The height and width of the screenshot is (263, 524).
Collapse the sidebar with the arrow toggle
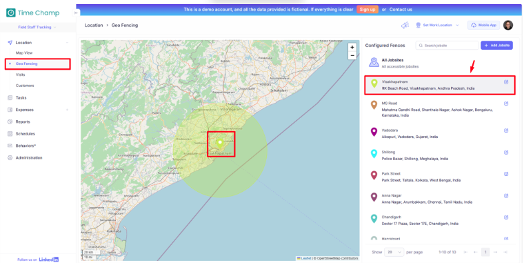point(76,12)
